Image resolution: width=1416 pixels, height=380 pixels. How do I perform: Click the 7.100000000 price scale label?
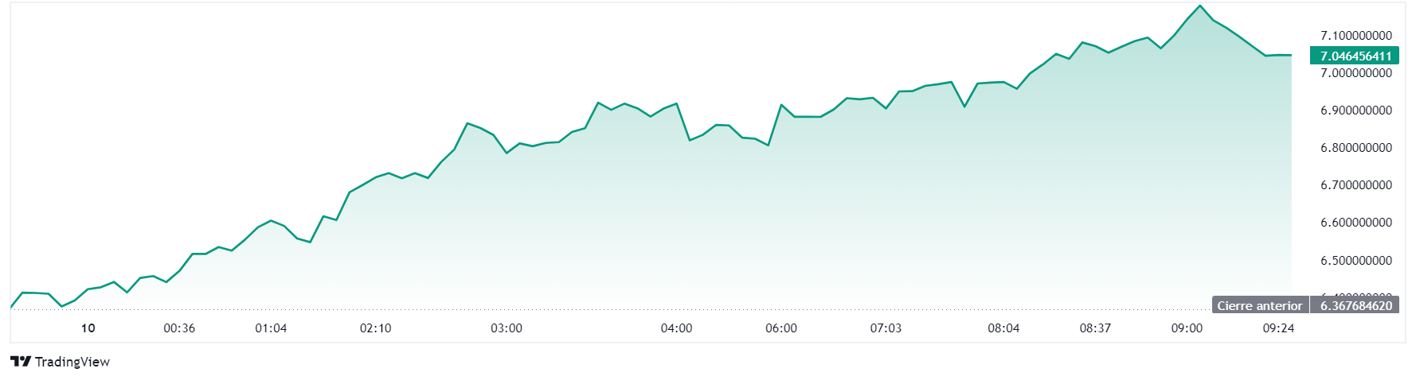click(1356, 36)
